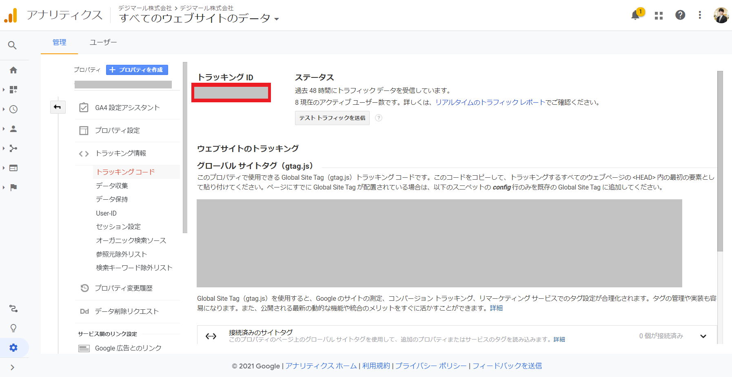Expand Audience sidebar triangle arrow

[x=4, y=129]
